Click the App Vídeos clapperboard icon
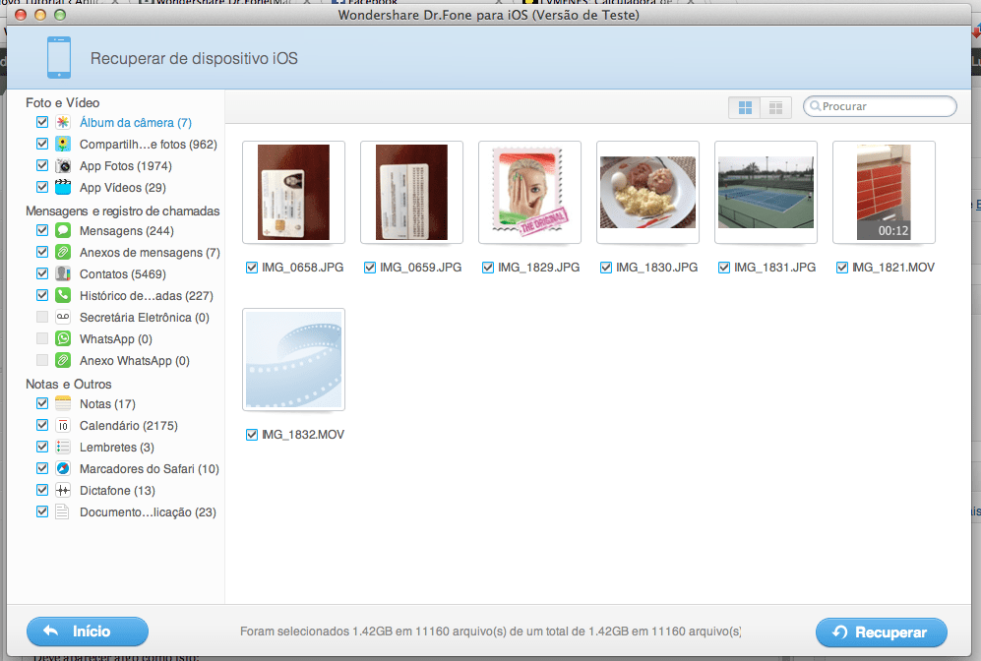This screenshot has width=981, height=661. click(63, 187)
